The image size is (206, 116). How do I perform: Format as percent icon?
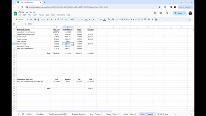(x=55, y=19)
